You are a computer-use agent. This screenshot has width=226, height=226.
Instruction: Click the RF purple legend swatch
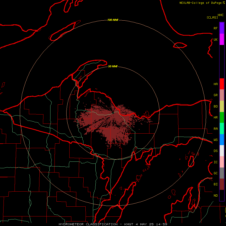[x=222, y=28]
